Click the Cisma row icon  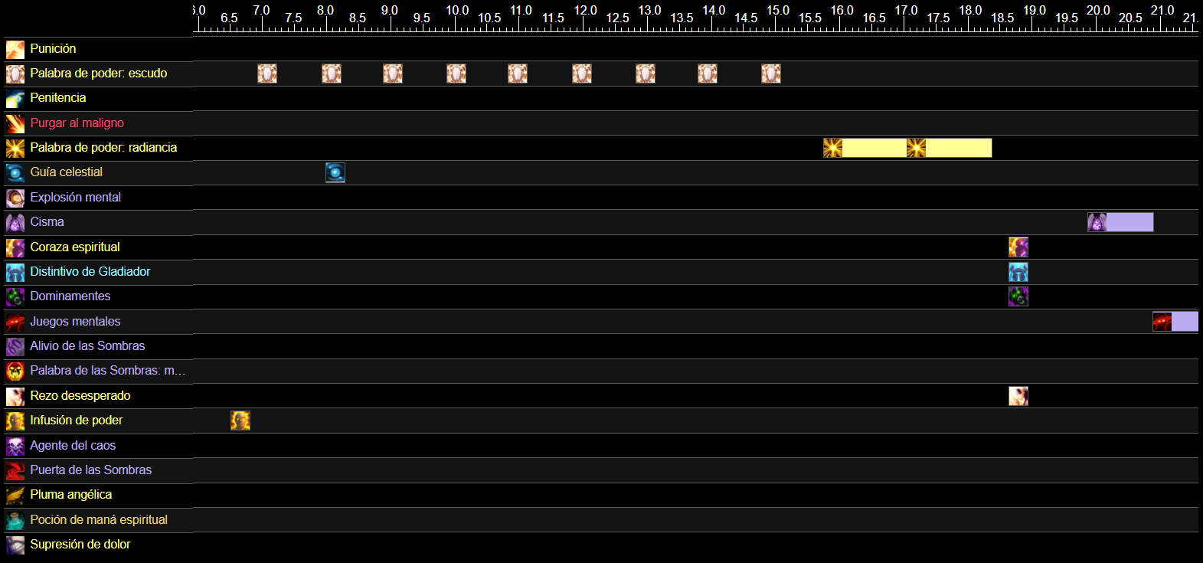click(15, 223)
